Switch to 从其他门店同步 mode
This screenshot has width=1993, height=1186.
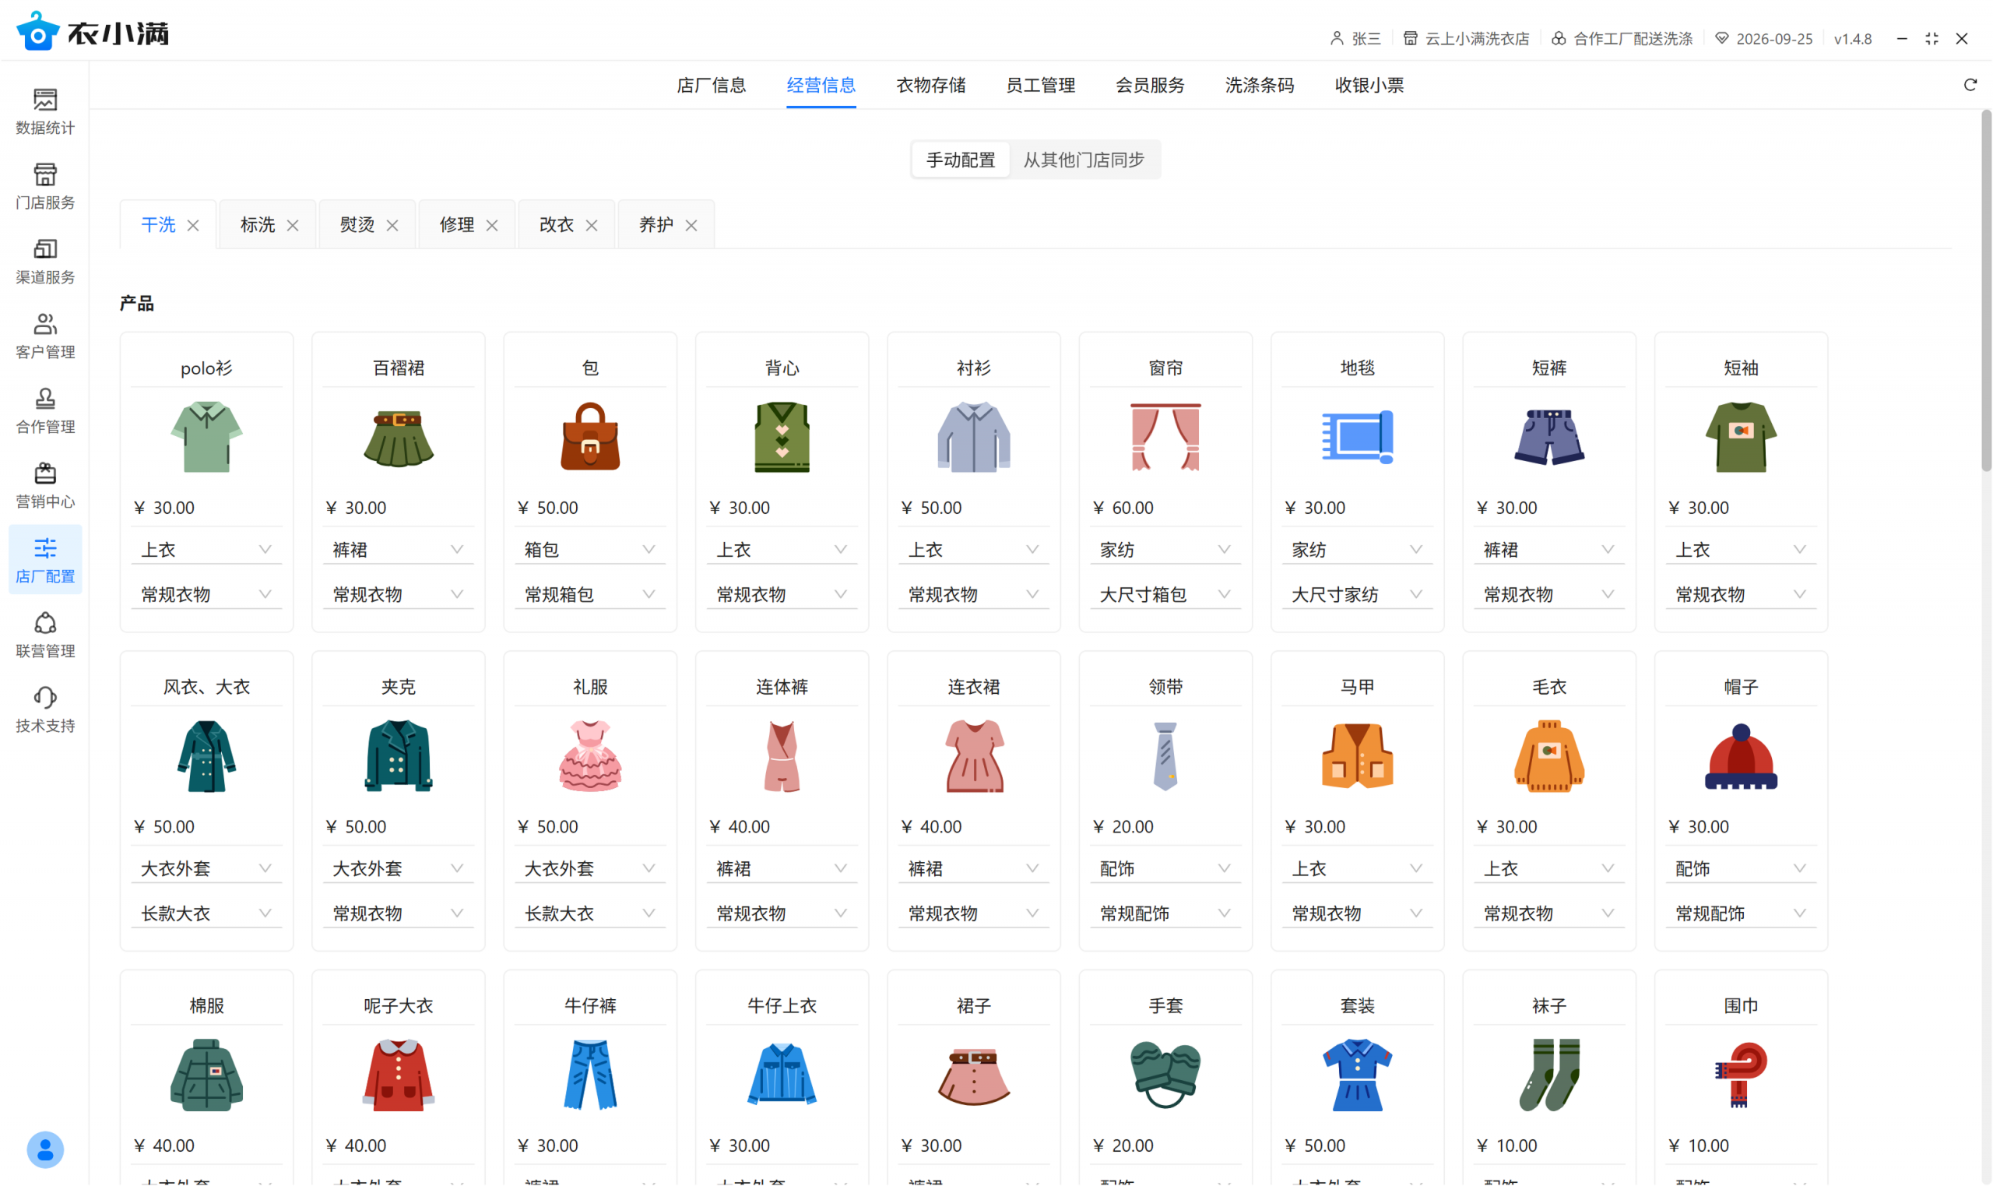(1083, 160)
